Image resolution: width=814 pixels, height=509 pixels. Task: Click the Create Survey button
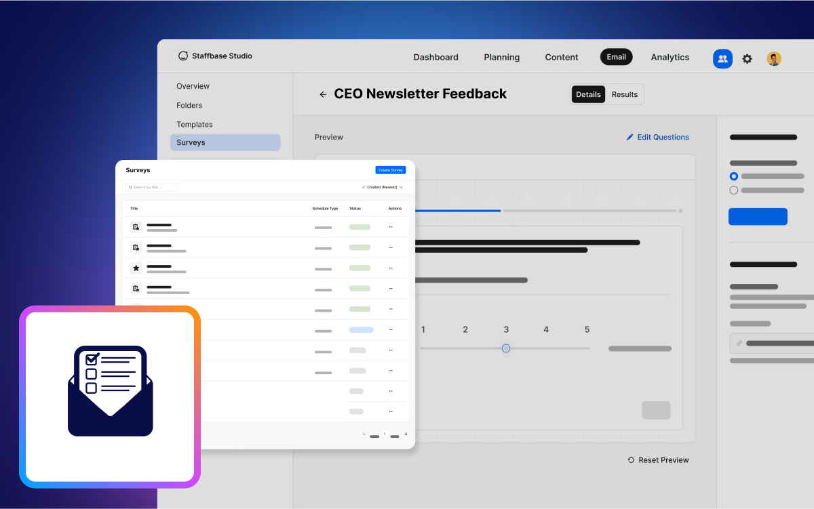coord(391,170)
